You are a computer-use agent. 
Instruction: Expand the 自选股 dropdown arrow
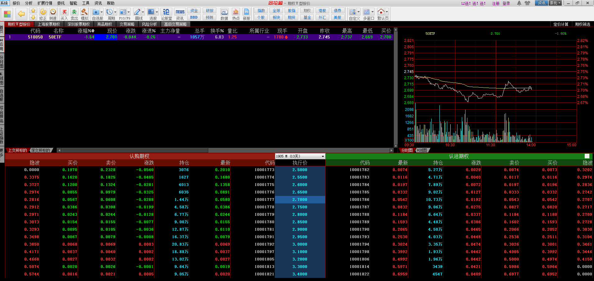pyautogui.click(x=101, y=12)
